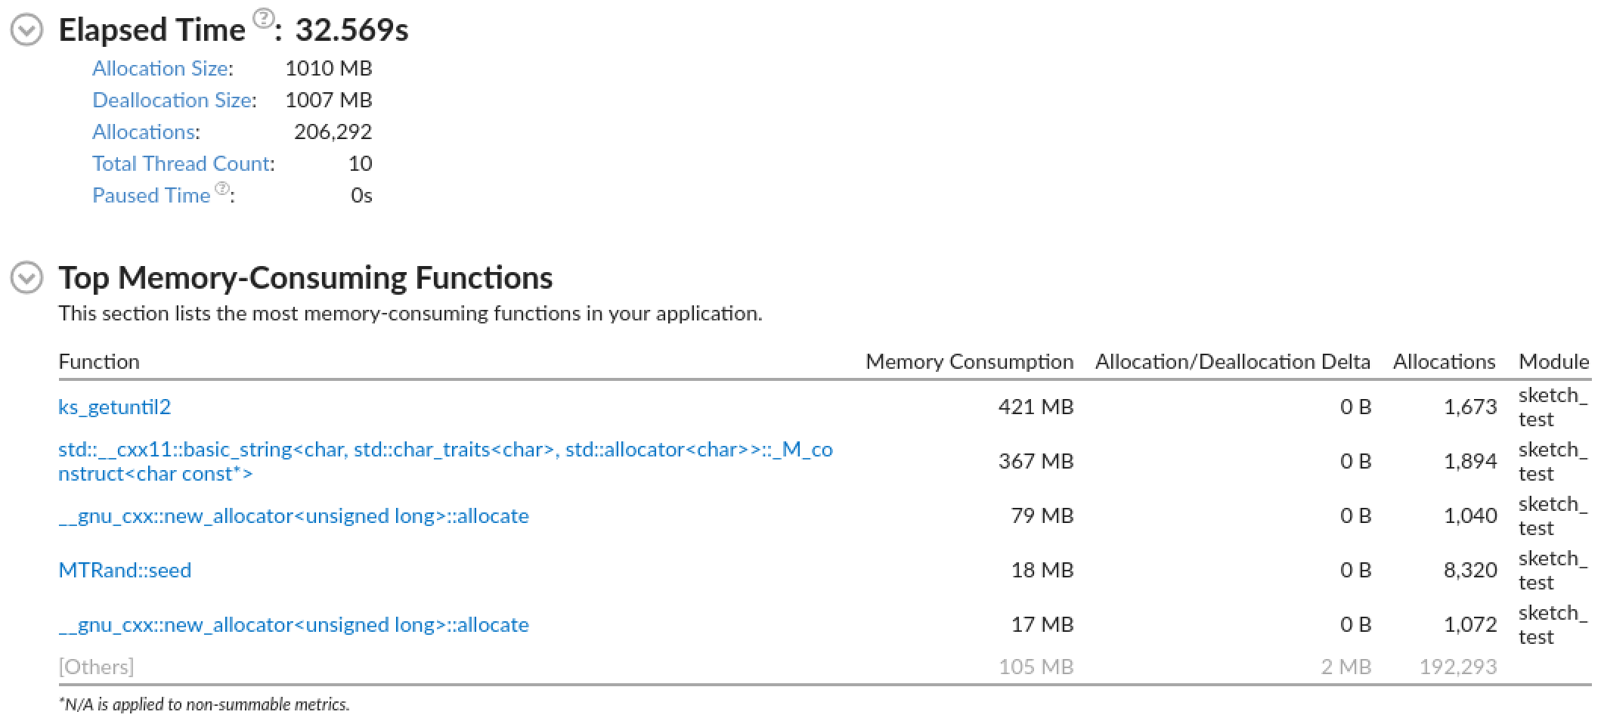Select the [Others] row in the table
1604x721 pixels.
point(96,666)
